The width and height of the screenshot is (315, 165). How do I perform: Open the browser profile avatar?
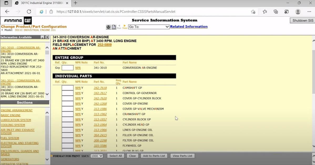click(298, 12)
